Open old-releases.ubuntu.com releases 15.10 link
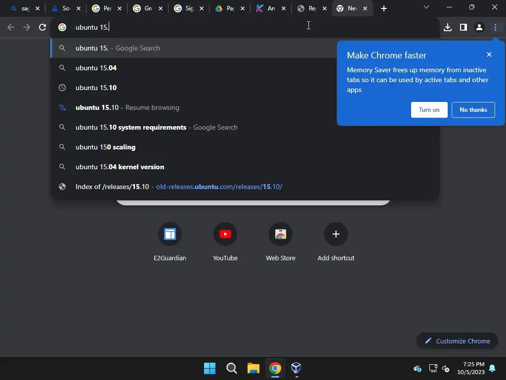 pyautogui.click(x=245, y=187)
